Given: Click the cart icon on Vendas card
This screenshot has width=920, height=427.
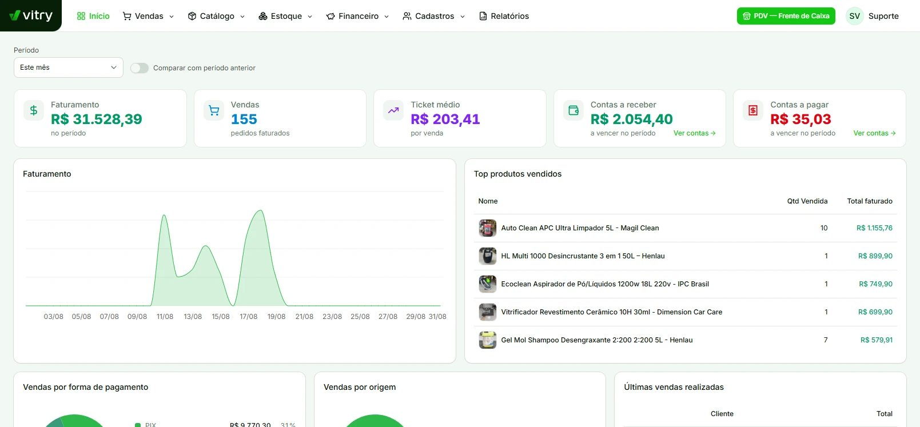Looking at the screenshot, I should click(214, 110).
